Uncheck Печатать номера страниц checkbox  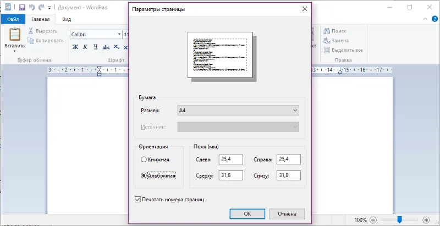tap(138, 200)
